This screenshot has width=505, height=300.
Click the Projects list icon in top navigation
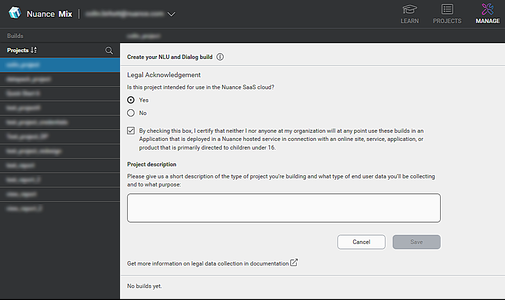[x=447, y=10]
